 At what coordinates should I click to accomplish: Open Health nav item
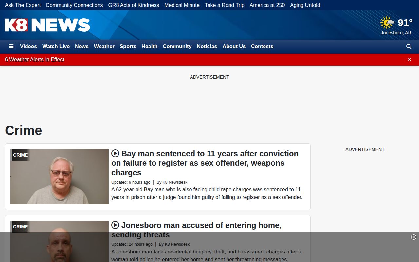pyautogui.click(x=150, y=46)
